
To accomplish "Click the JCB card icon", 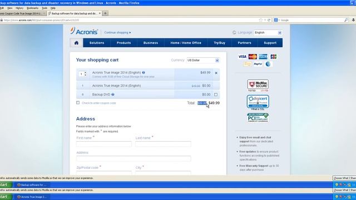I will (274, 57).
